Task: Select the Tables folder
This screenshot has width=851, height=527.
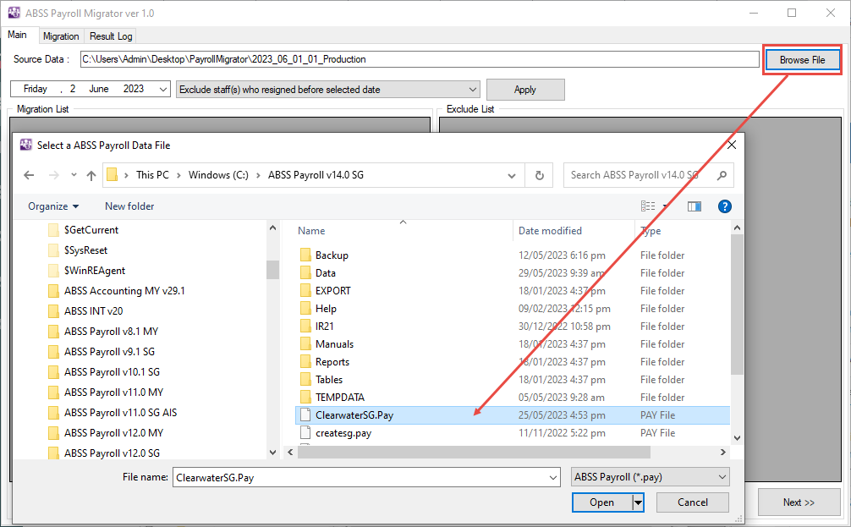Action: tap(329, 379)
